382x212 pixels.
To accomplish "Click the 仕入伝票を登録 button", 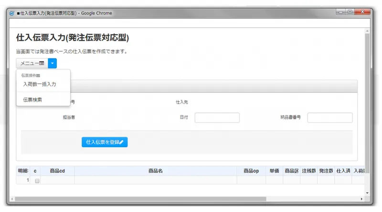I will click(105, 142).
